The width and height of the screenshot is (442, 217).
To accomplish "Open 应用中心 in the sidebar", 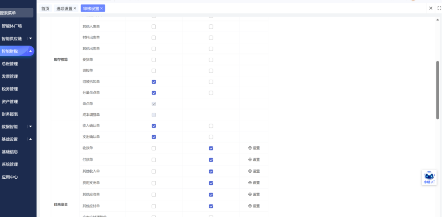I will click(x=10, y=177).
